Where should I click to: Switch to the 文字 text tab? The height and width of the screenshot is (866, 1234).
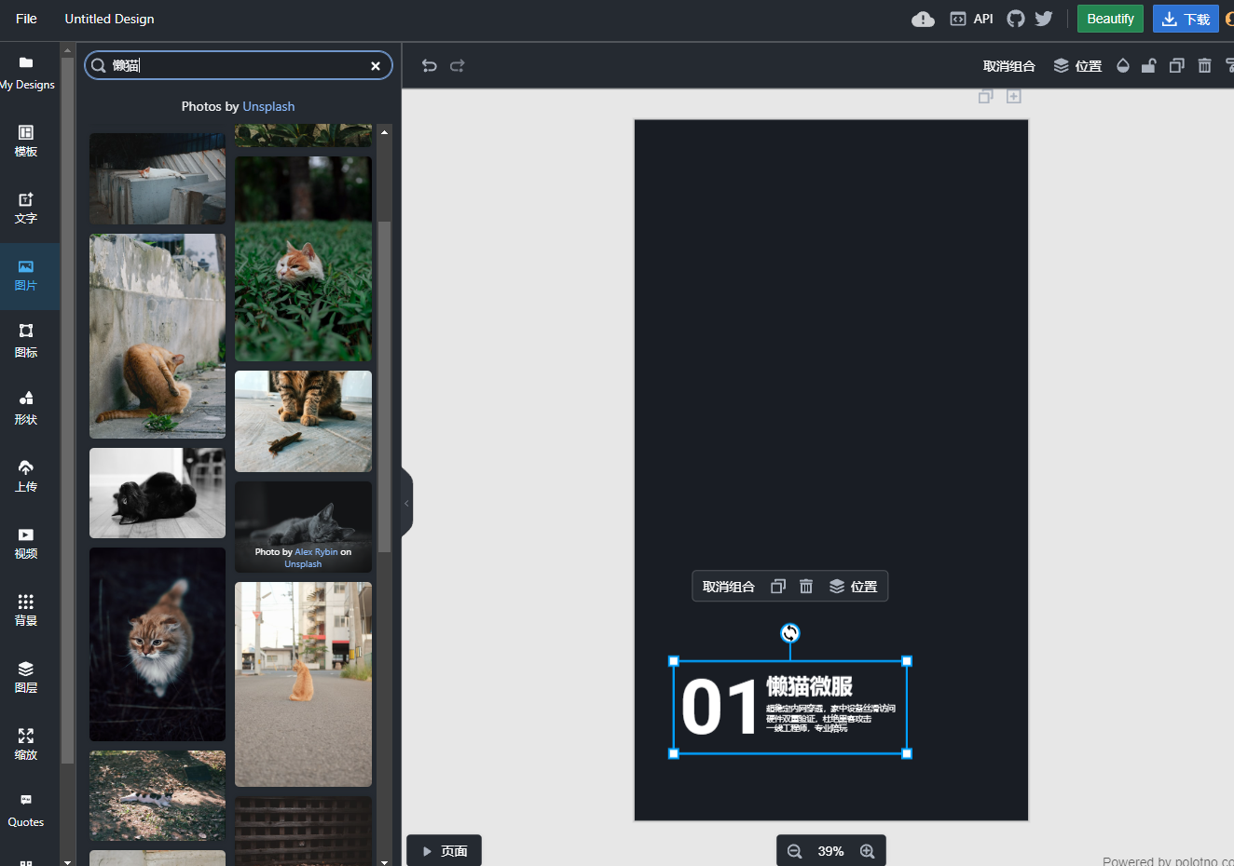point(26,209)
